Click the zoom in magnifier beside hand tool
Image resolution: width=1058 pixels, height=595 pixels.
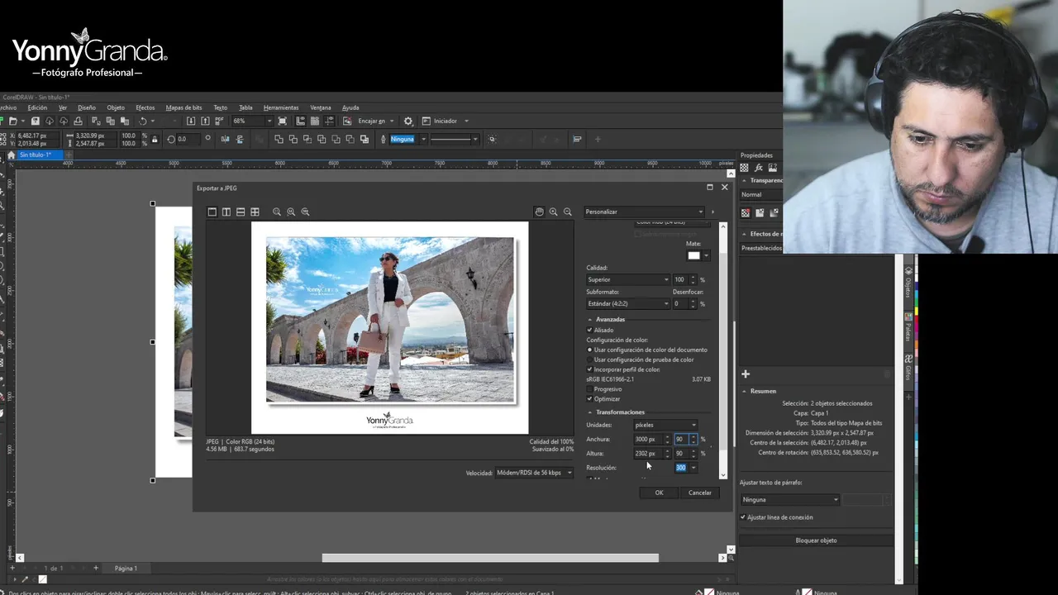553,212
